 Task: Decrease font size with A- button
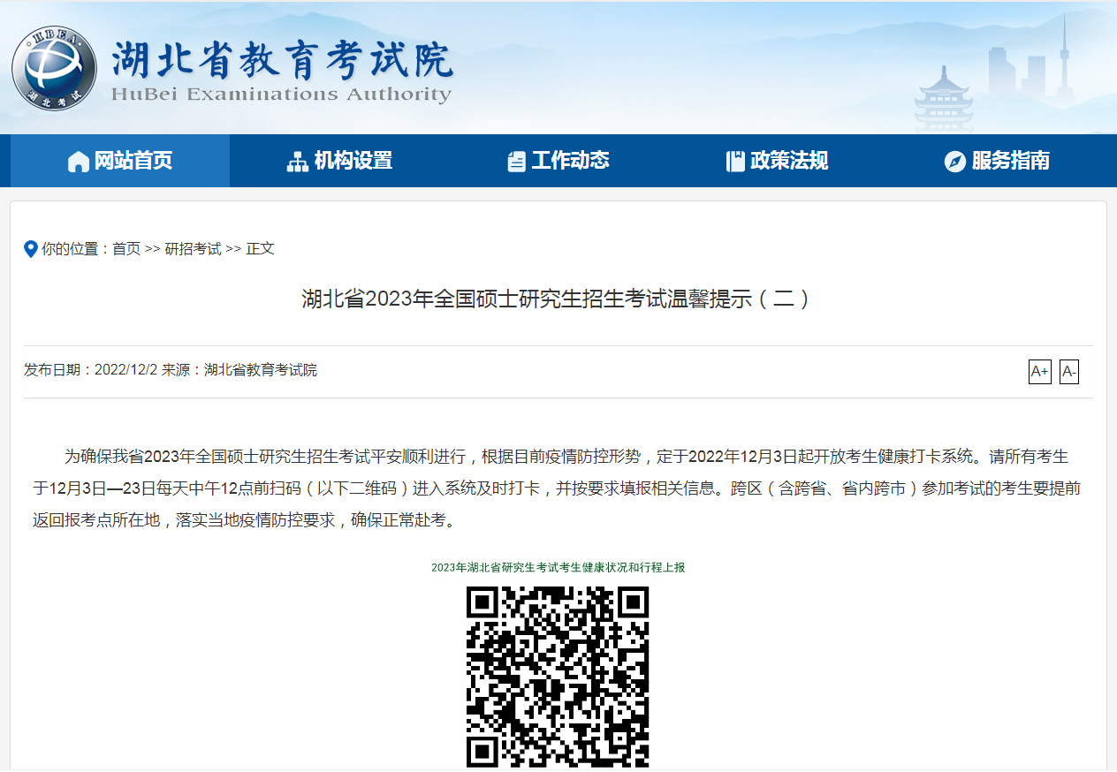[1068, 372]
